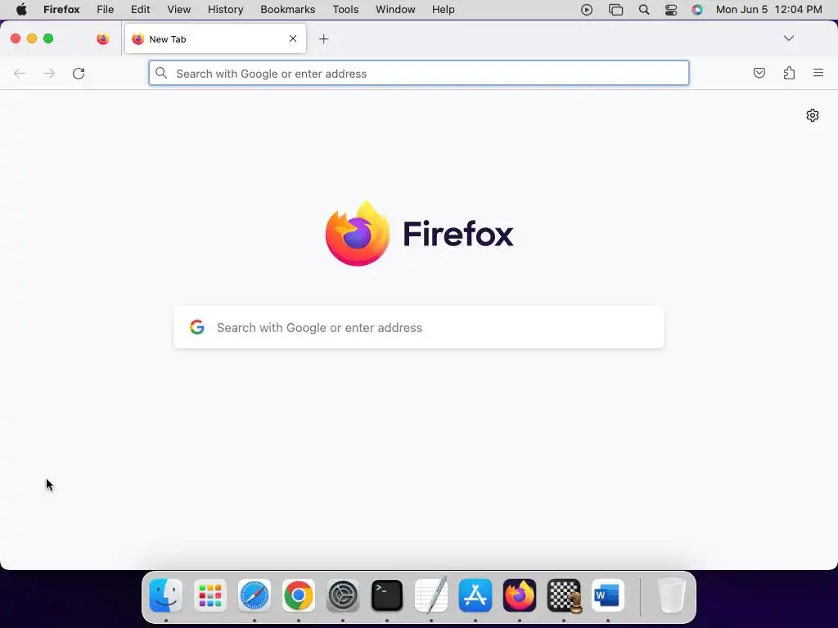
Task: Click the center Google search box
Action: [x=418, y=327]
